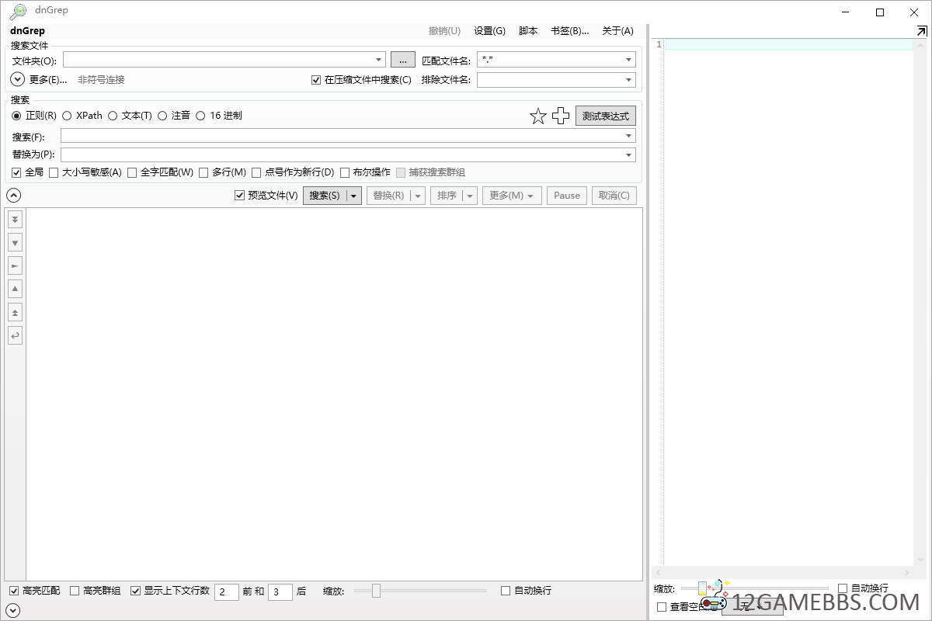The width and height of the screenshot is (932, 621).
Task: Open the 搜索(S) button dropdown arrow
Action: (x=354, y=196)
